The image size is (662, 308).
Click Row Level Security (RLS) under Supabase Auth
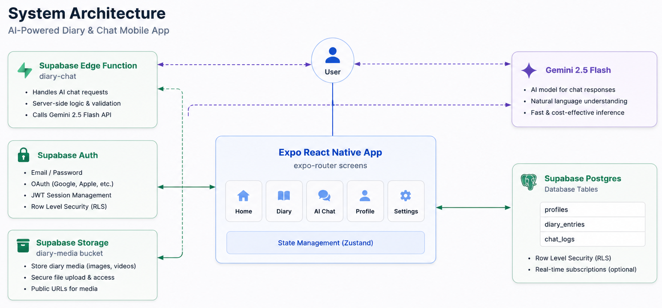[x=69, y=206]
